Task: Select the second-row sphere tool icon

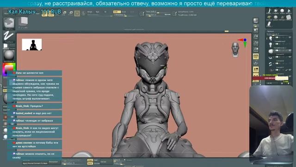Action: [276, 18]
